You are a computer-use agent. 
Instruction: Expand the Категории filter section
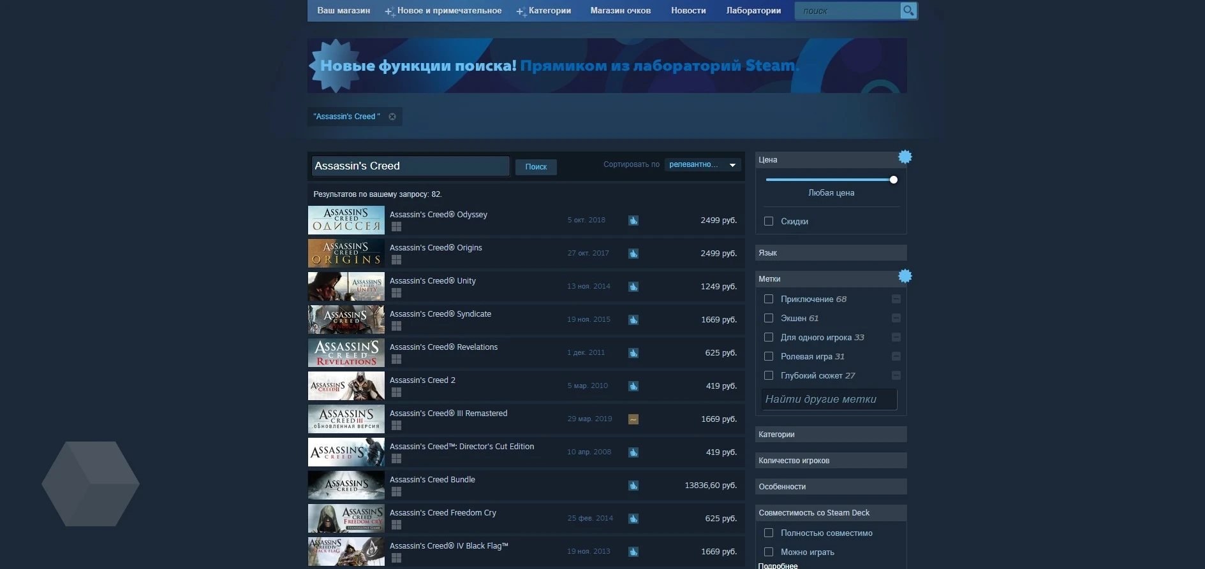[831, 435]
